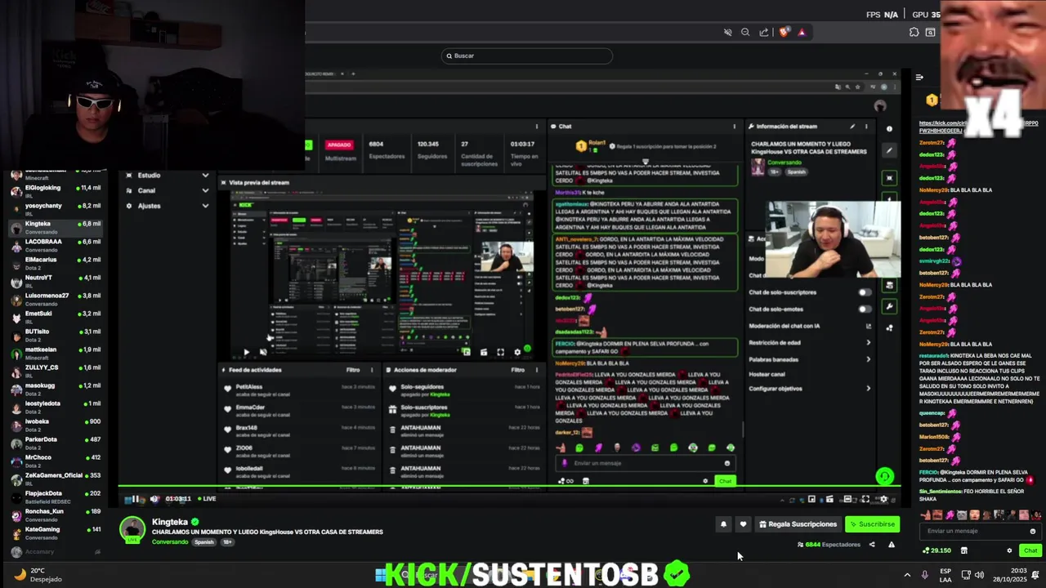Image resolution: width=1046 pixels, height=588 pixels.
Task: Pause the live stream video
Action: click(136, 499)
